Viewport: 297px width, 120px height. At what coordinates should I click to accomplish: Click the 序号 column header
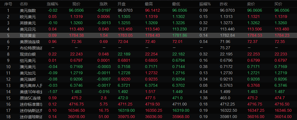click(x=8, y=4)
